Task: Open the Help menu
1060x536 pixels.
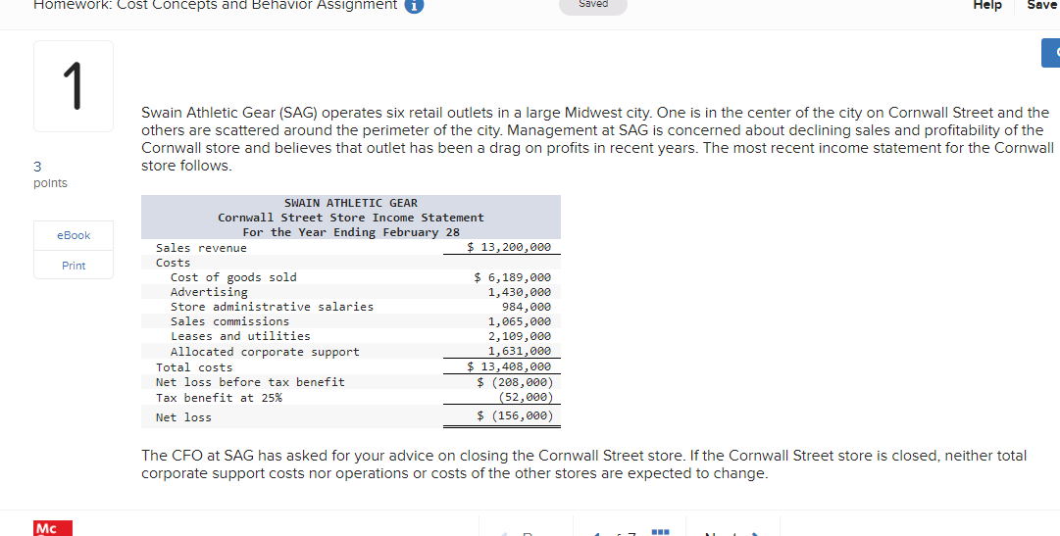Action: 987,6
